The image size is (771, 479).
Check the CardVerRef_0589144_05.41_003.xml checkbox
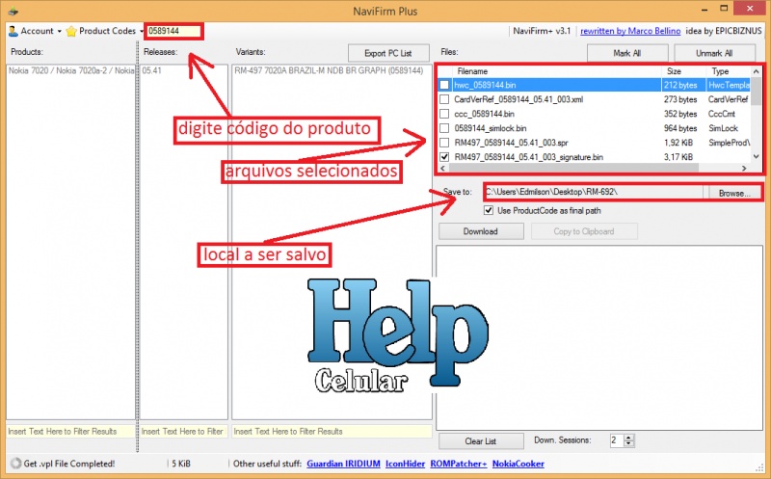tap(444, 99)
